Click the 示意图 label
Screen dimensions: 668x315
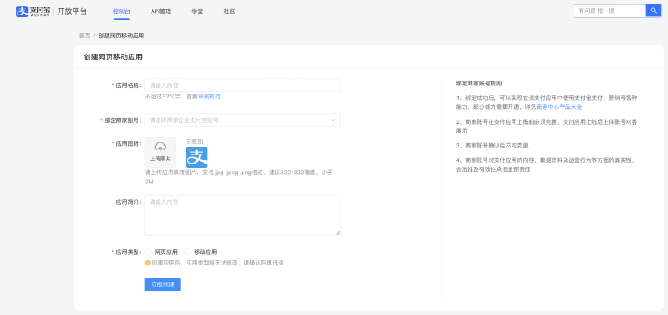tap(194, 142)
